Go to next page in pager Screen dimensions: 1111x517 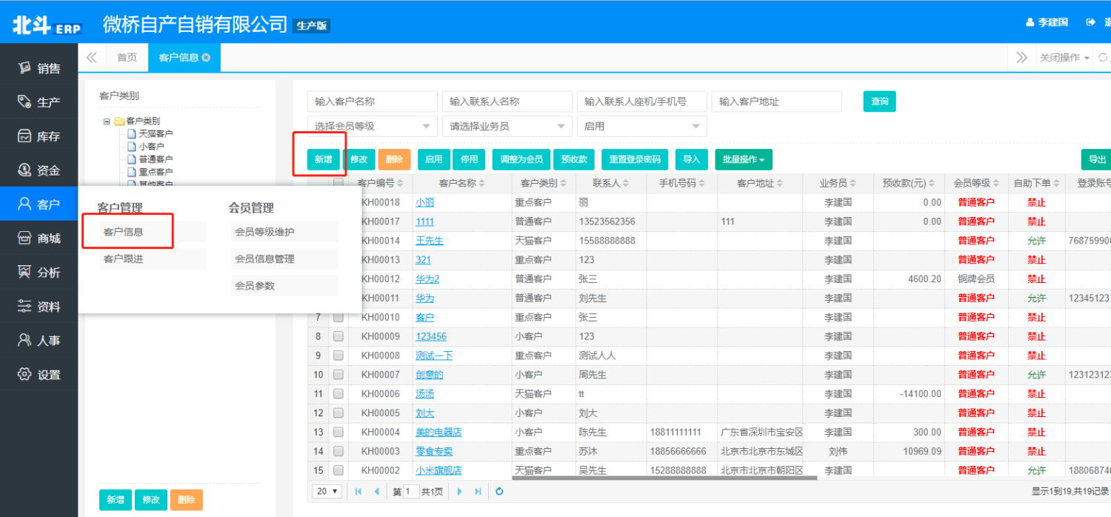(459, 491)
